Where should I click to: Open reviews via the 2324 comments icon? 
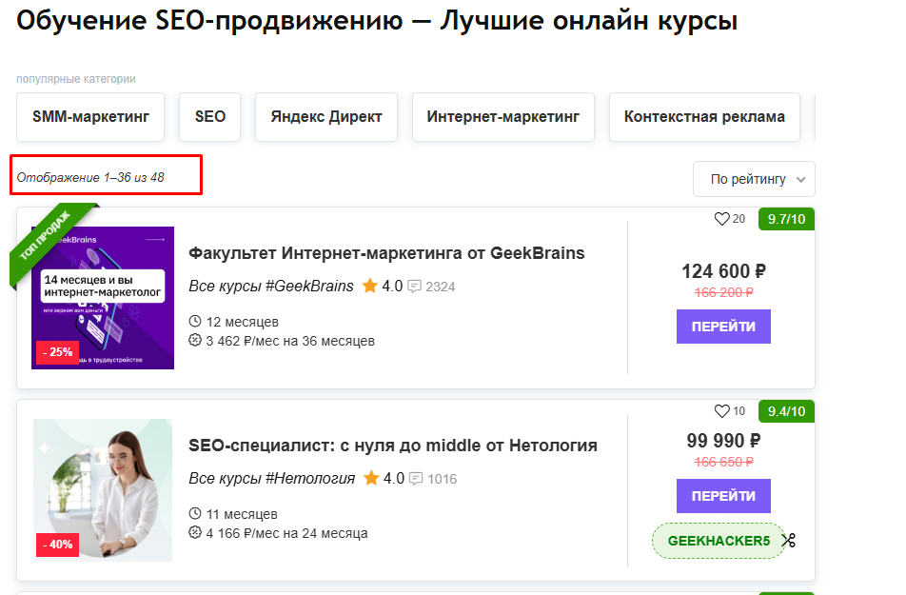[x=414, y=287]
